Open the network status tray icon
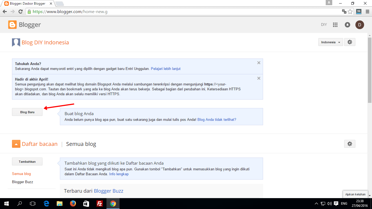The width and height of the screenshot is (372, 209). [x=323, y=204]
